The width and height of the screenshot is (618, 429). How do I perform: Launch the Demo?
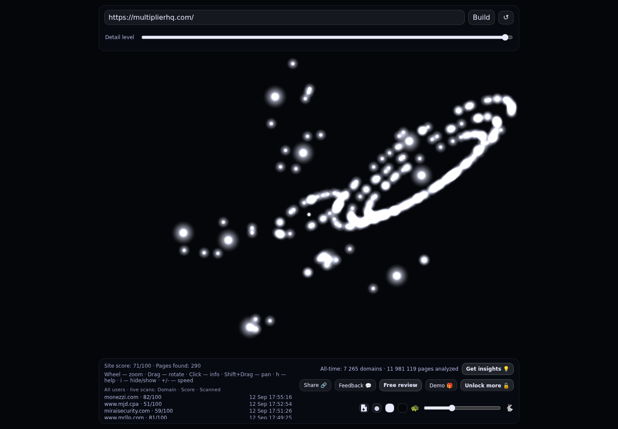click(x=441, y=385)
